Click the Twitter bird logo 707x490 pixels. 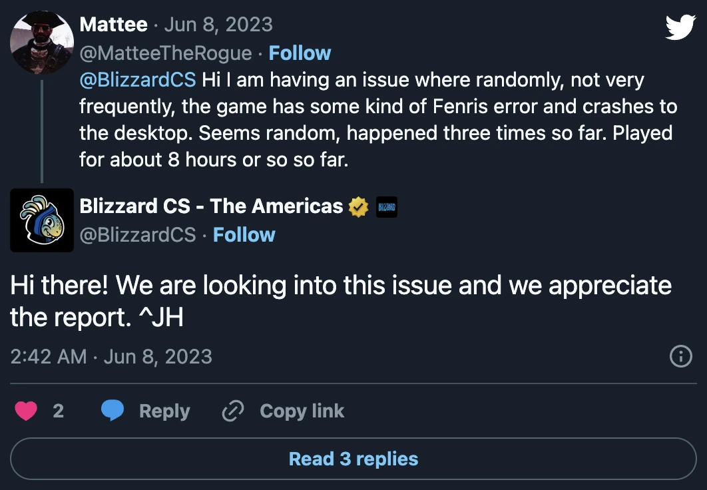click(x=680, y=25)
